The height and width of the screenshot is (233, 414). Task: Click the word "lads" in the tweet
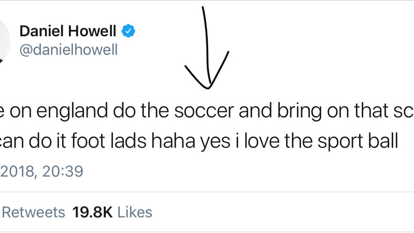128,141
